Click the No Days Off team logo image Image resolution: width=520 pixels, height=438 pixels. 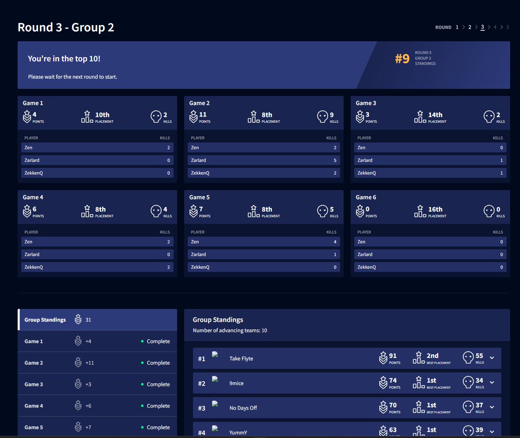coord(215,404)
